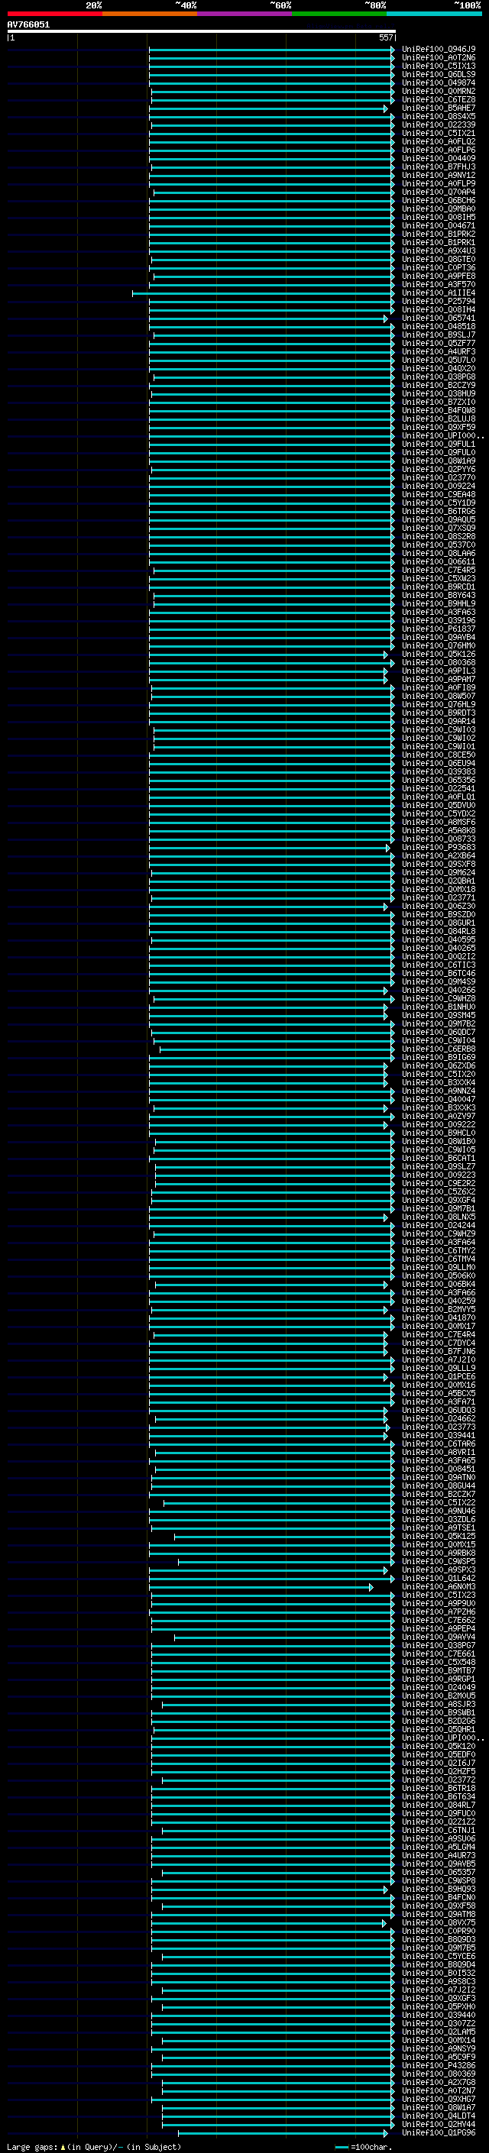The width and height of the screenshot is (489, 2153).
Task: Open hit UniRef100_A0T2N6
Action: [x=439, y=58]
